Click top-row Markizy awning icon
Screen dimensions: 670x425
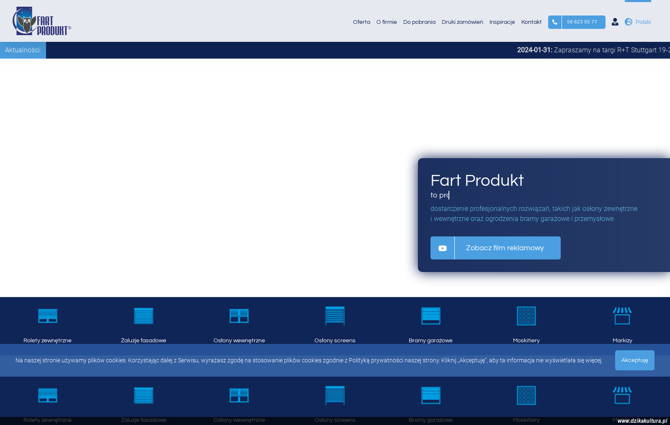622,316
